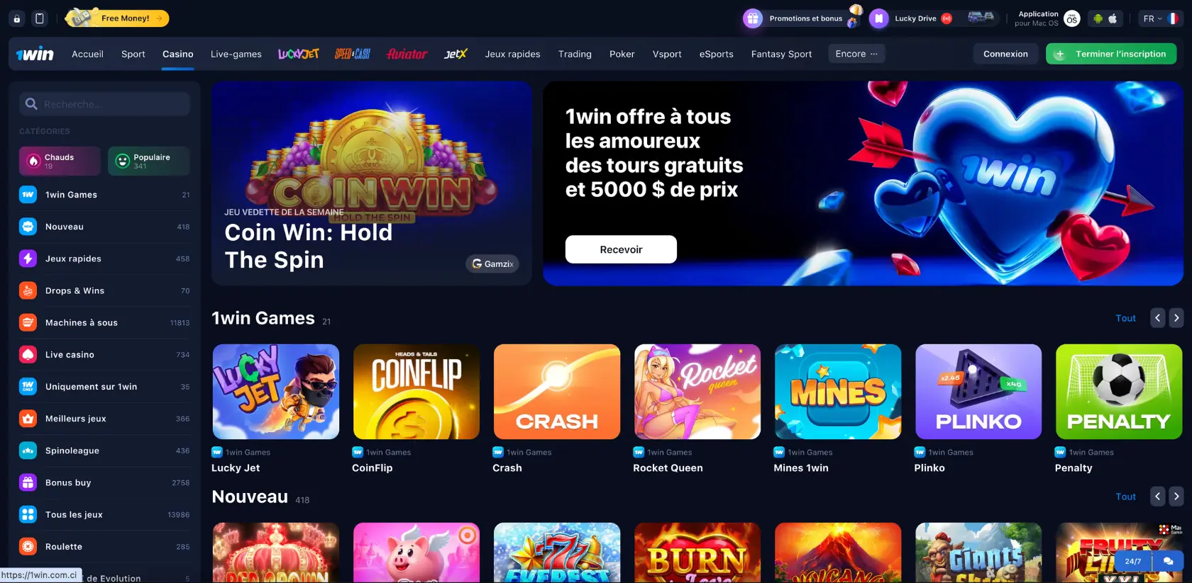Show next 1win Games with right arrow
Screen dimensions: 1192x583
point(1176,318)
